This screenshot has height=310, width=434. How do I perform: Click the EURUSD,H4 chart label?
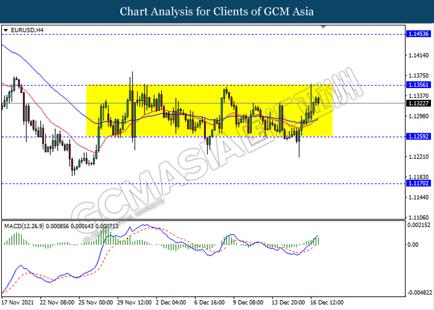click(27, 30)
